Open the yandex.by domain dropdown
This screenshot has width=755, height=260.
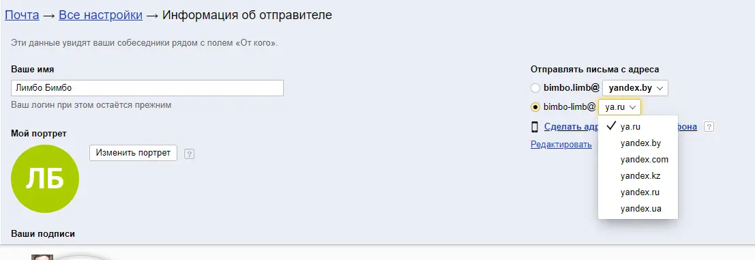(635, 88)
